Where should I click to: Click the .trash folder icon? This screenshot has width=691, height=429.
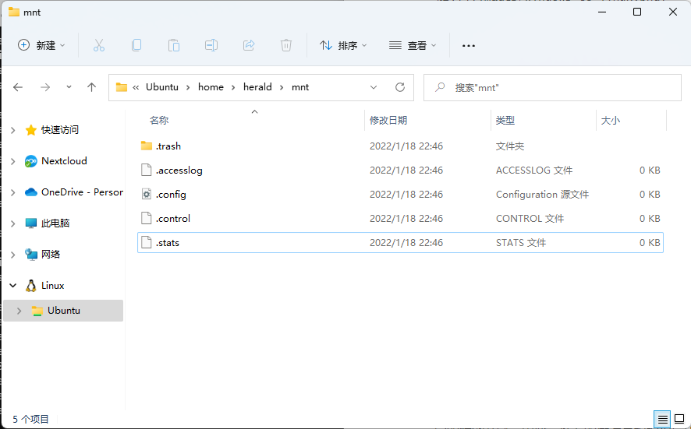tap(147, 146)
